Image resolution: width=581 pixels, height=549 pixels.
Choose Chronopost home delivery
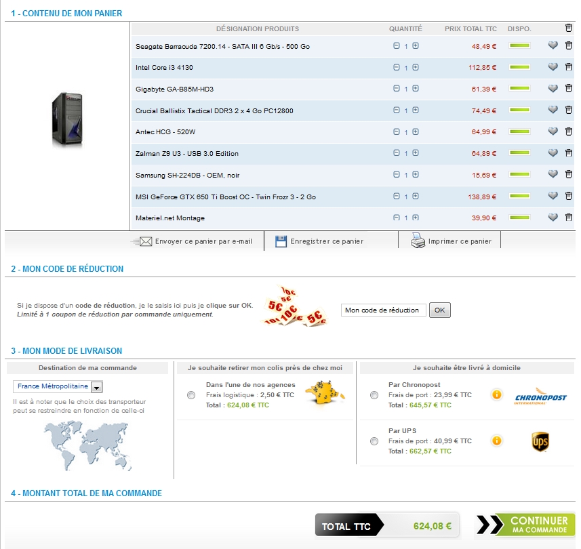[374, 395]
